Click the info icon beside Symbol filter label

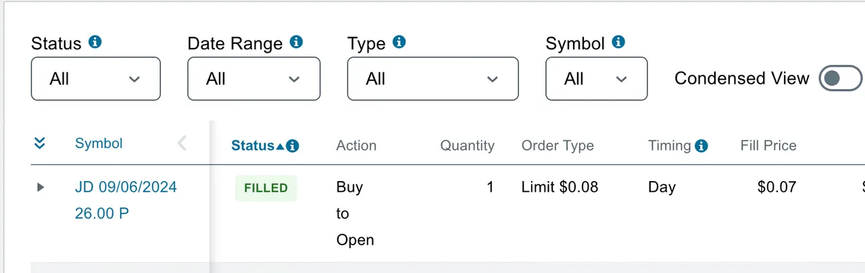(618, 43)
